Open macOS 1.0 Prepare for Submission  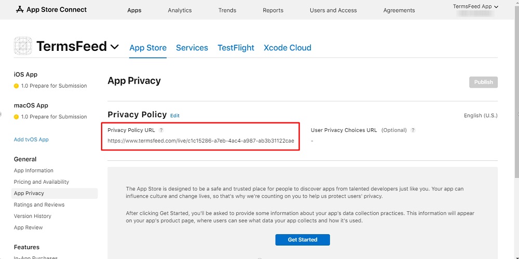point(53,117)
